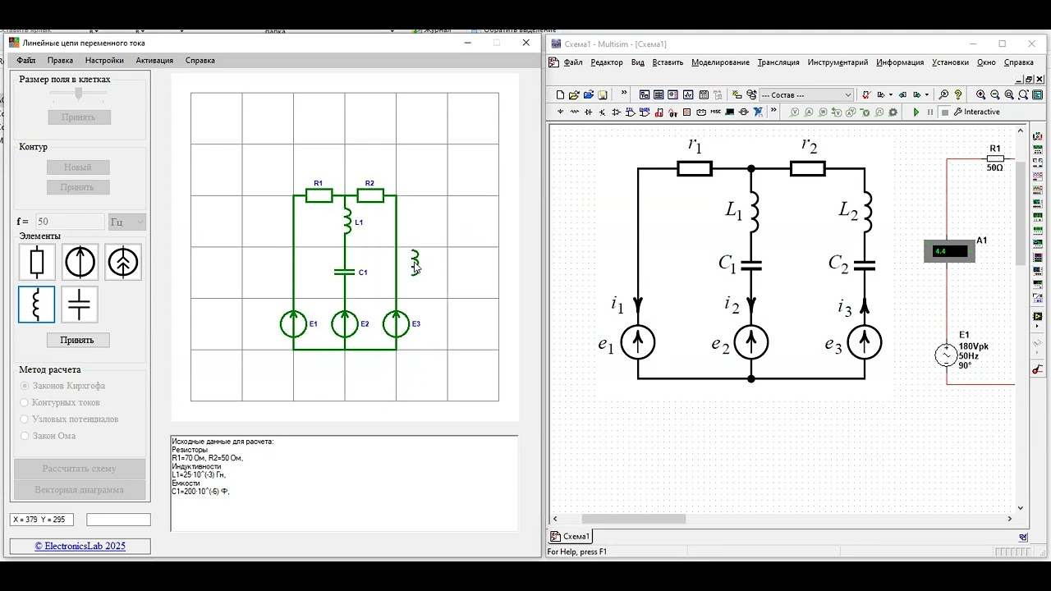Open the Place Diode component icon
The width and height of the screenshot is (1051, 591).
click(588, 112)
